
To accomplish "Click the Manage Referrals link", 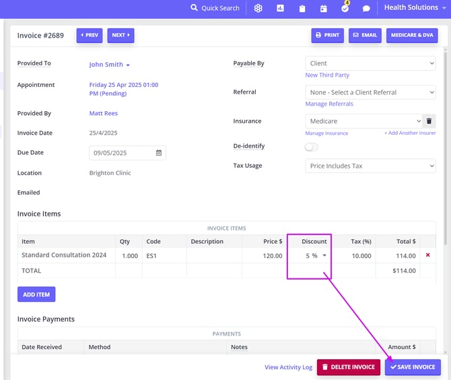I will point(329,104).
